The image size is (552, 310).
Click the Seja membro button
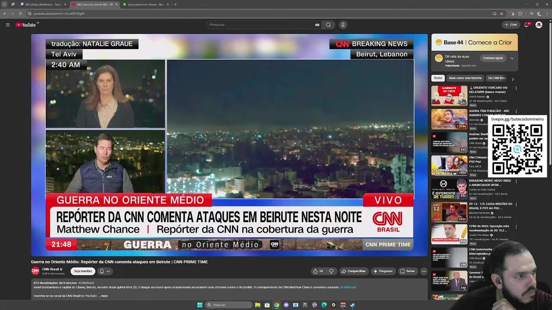(83, 271)
